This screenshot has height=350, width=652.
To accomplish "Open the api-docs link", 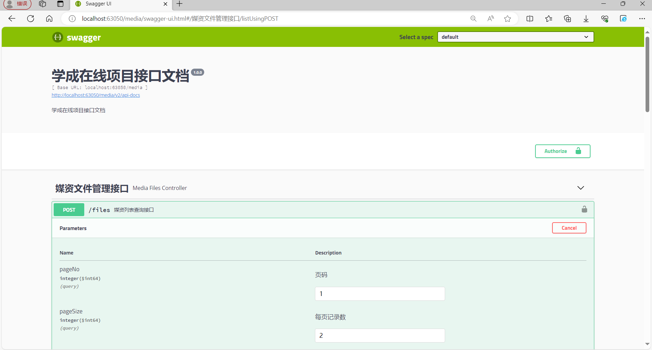I will [x=96, y=95].
